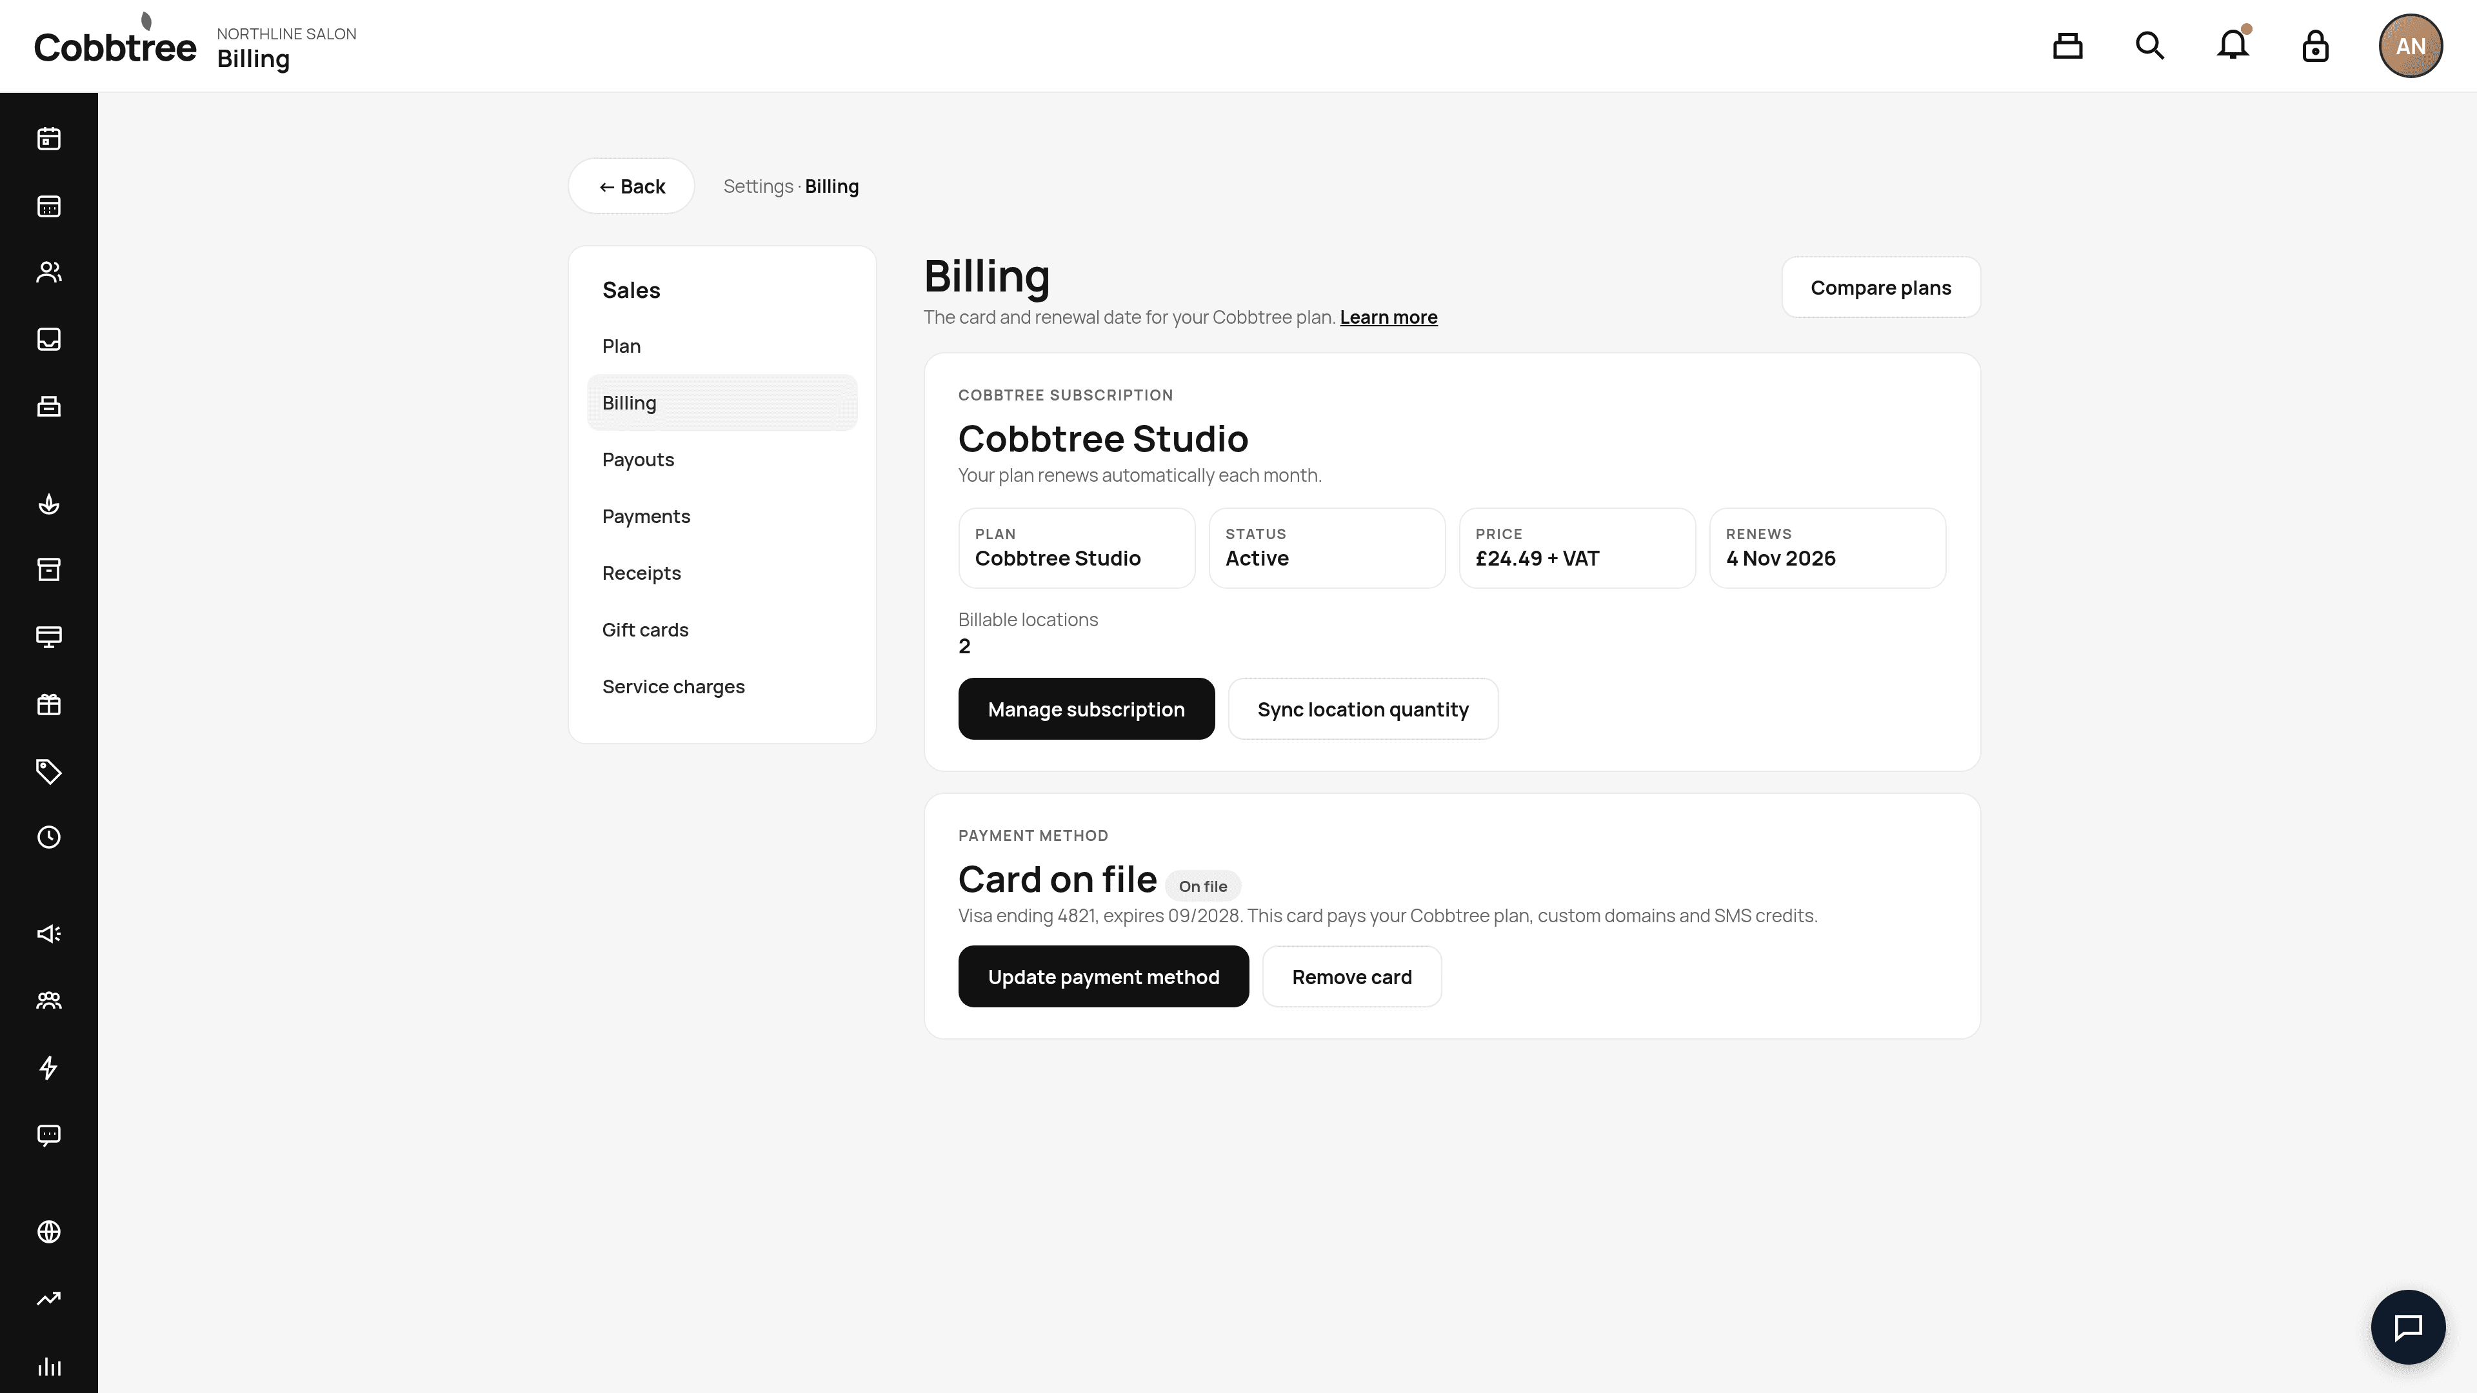Follow the Learn more link

pyautogui.click(x=1389, y=317)
